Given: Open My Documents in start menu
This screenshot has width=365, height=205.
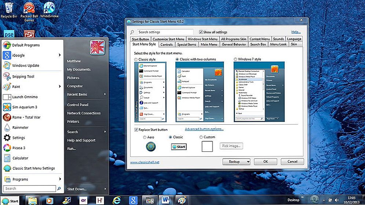Looking at the screenshot, I should point(79,69).
